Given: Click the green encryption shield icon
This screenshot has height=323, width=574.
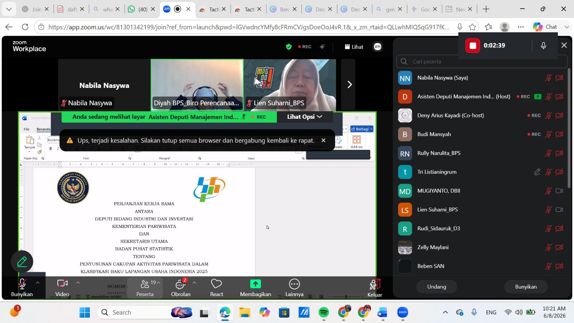Looking at the screenshot, I should (x=288, y=47).
